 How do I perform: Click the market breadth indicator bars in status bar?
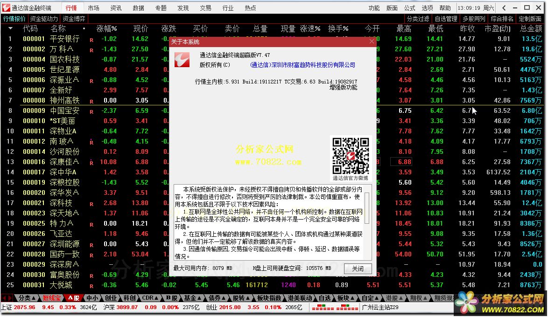pyautogui.click(x=335, y=308)
